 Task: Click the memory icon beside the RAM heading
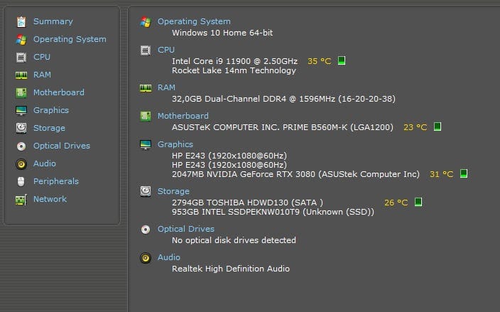coord(146,88)
